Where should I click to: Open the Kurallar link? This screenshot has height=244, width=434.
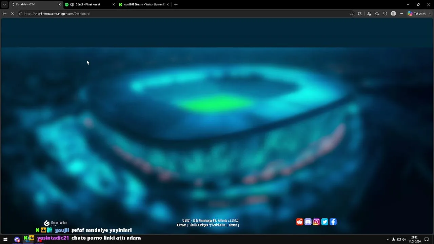(x=181, y=225)
